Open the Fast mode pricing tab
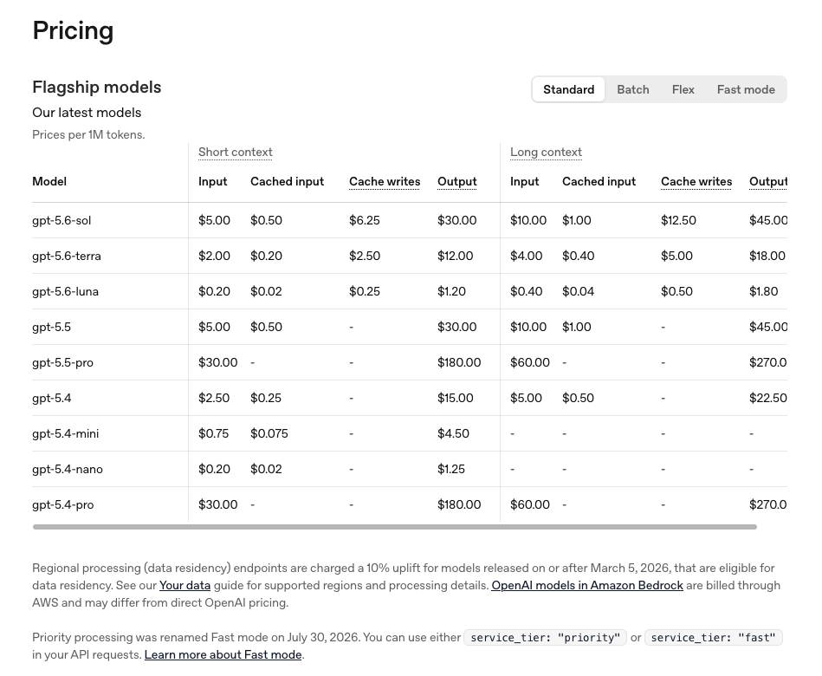Viewport: 822px width, 676px height. 746,89
